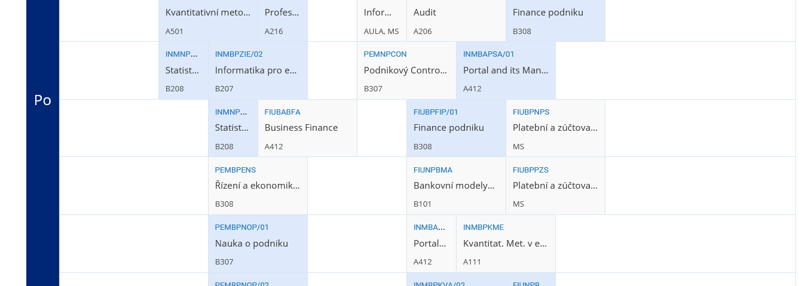This screenshot has width=811, height=286.
Task: Click the FIUBABFA Business Finance entry
Action: (x=307, y=128)
